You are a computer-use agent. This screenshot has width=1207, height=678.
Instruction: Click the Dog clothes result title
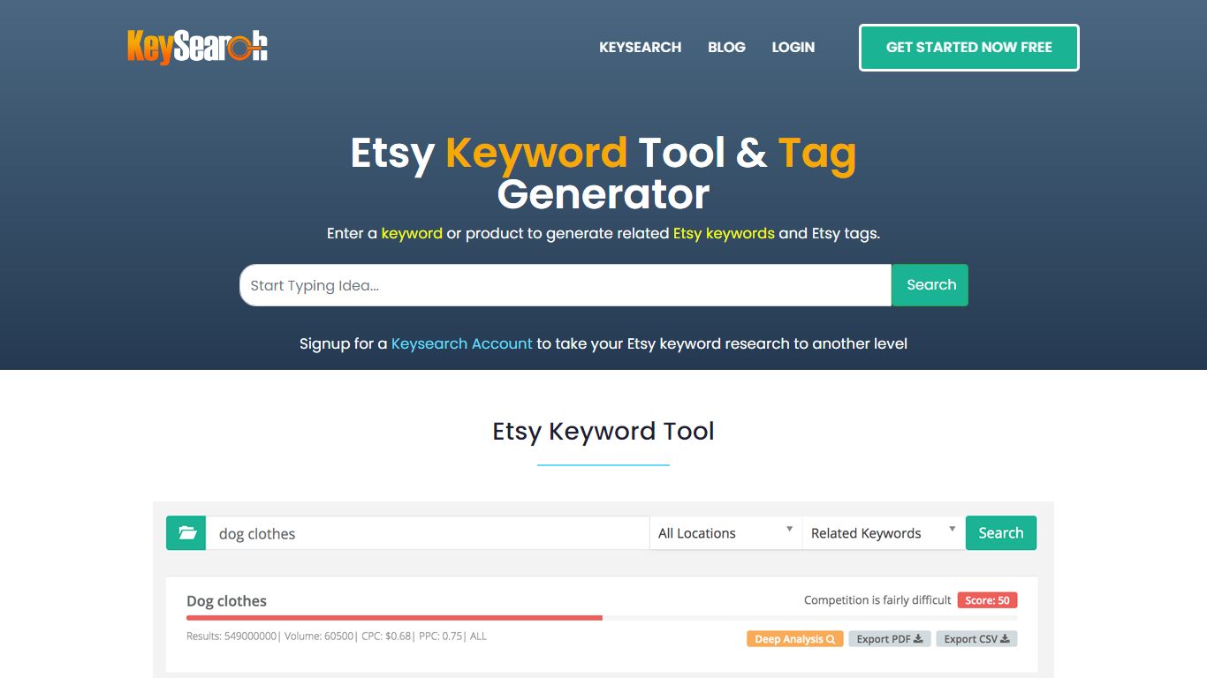pos(226,601)
